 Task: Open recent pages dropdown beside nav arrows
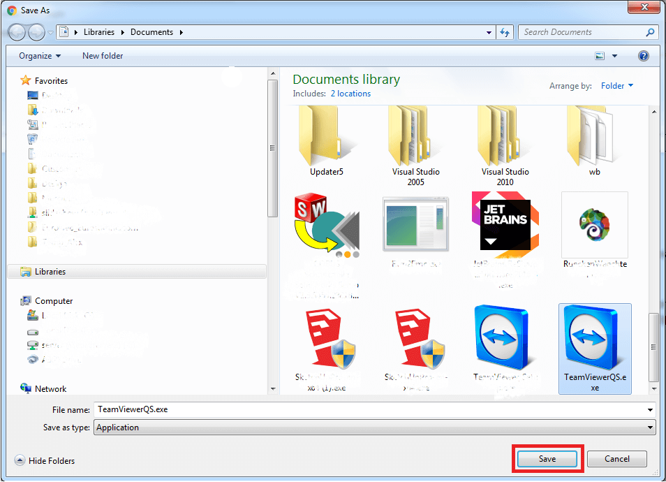click(50, 33)
